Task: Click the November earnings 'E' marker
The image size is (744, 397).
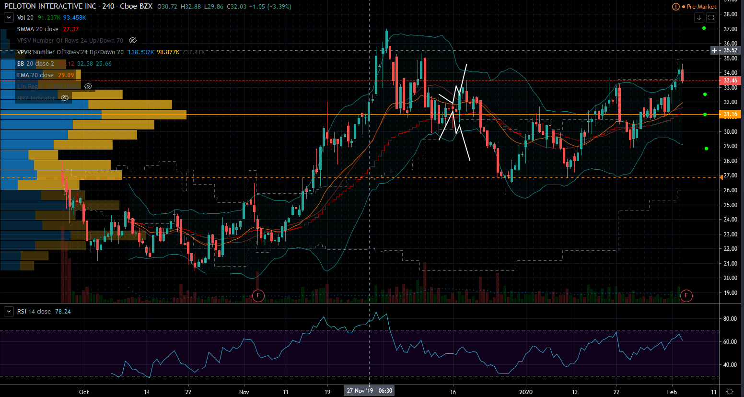Action: point(258,295)
